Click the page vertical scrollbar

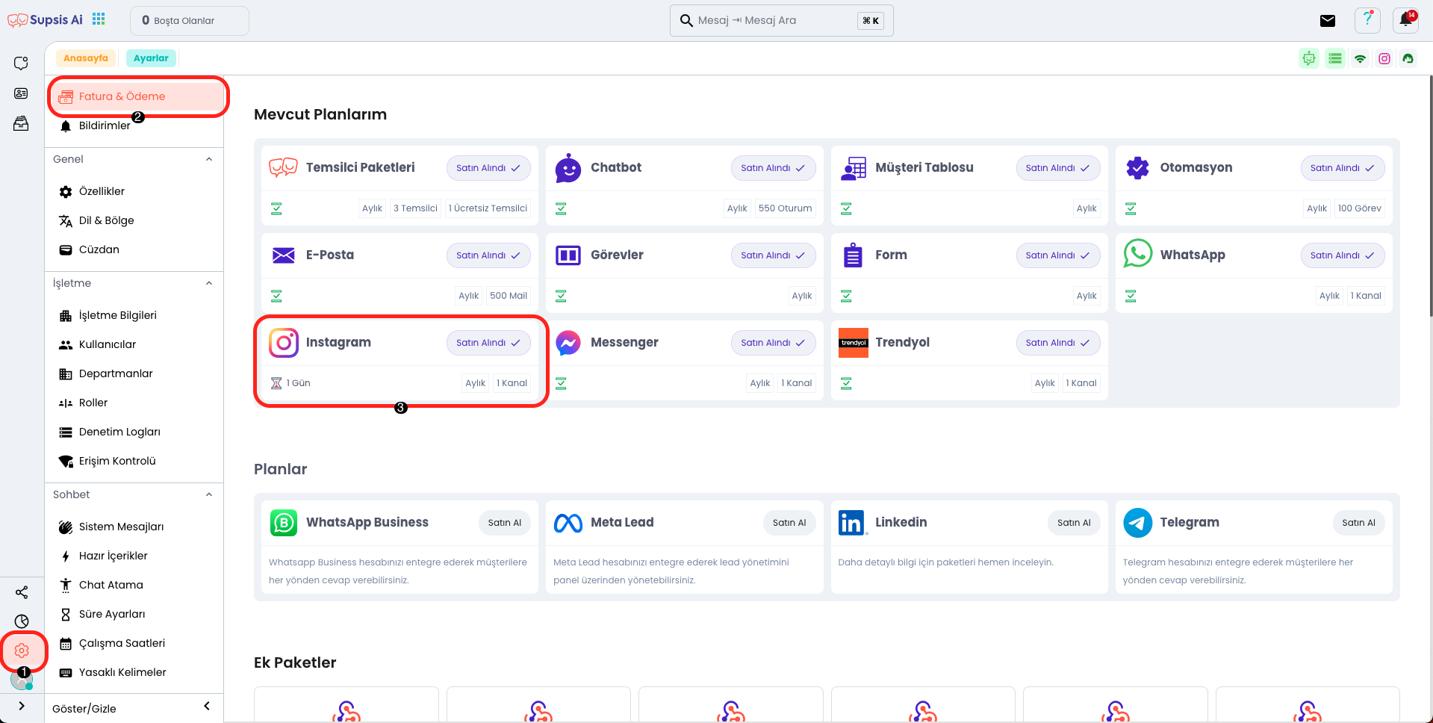[1430, 194]
